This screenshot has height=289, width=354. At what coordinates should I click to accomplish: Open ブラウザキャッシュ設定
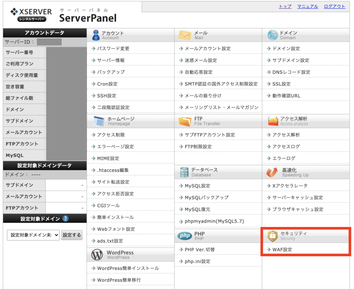pos(298,209)
